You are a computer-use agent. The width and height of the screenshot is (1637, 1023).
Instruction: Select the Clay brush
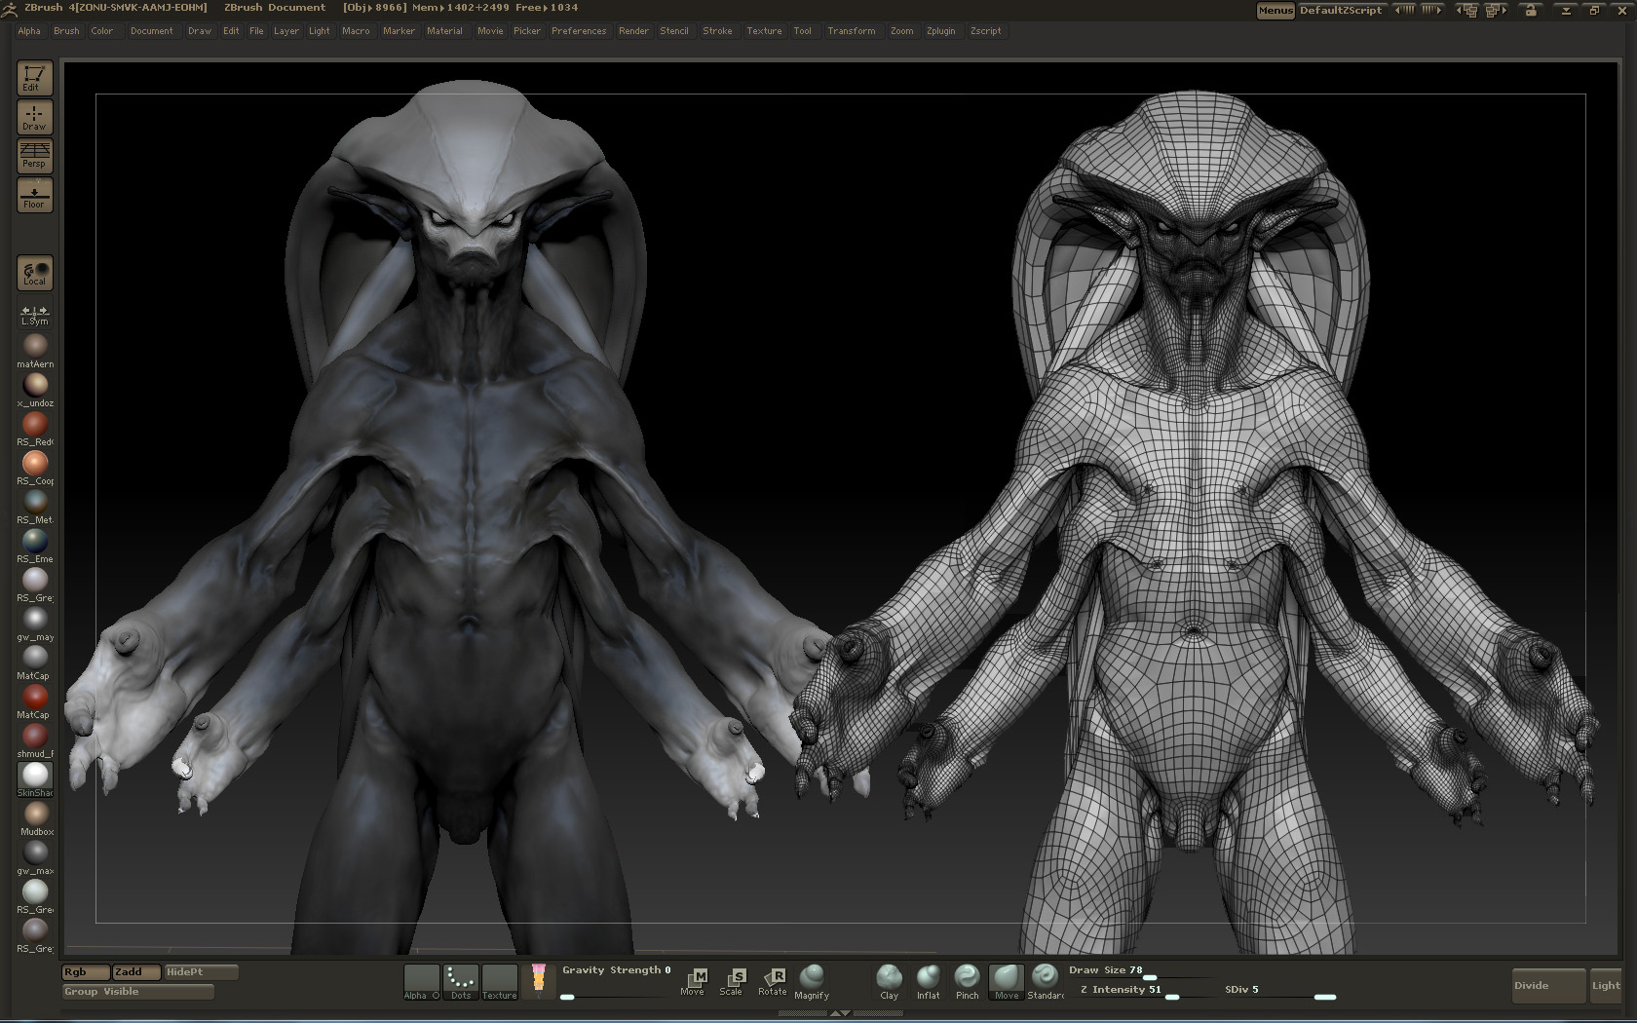tap(889, 981)
